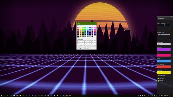The image size is (173, 97).
Task: Open the notification center icon
Action: click(170, 96)
